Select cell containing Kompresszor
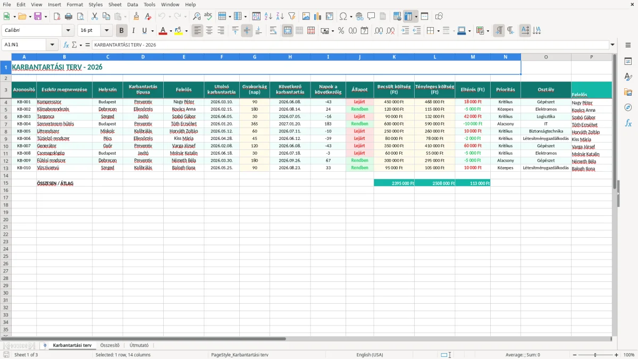Image resolution: width=638 pixels, height=359 pixels. click(x=64, y=102)
